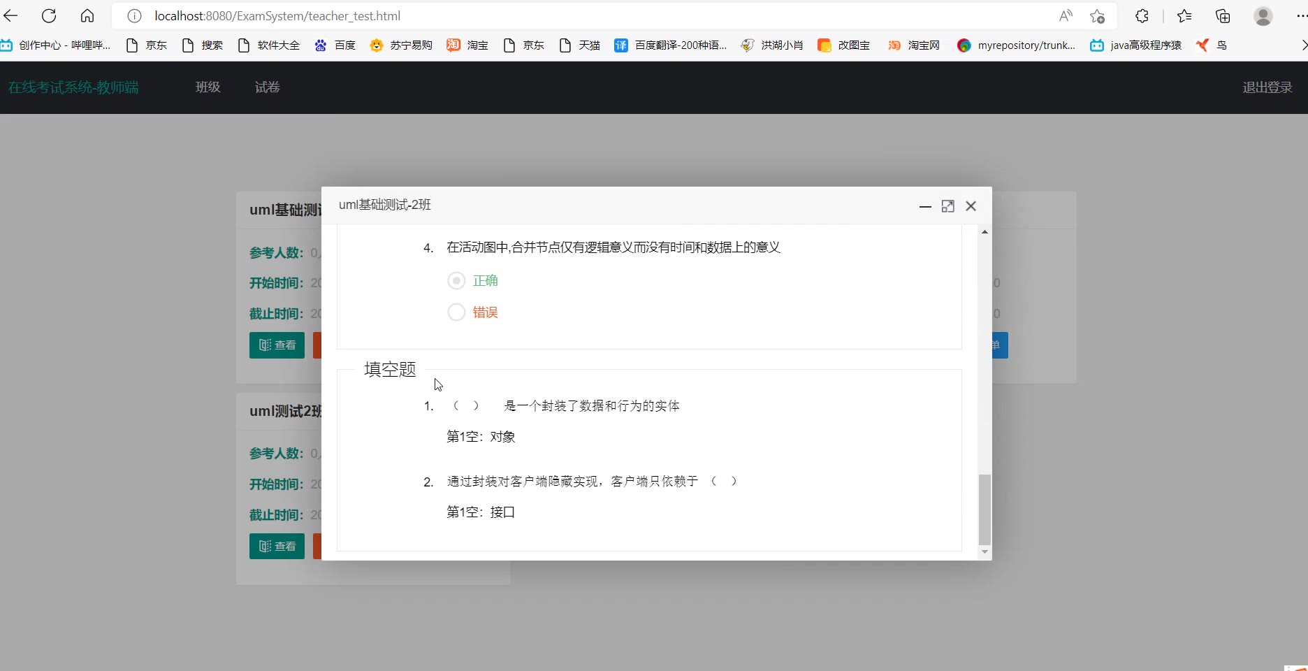Image resolution: width=1308 pixels, height=671 pixels.
Task: Click the browser address bar URL
Action: 277,16
